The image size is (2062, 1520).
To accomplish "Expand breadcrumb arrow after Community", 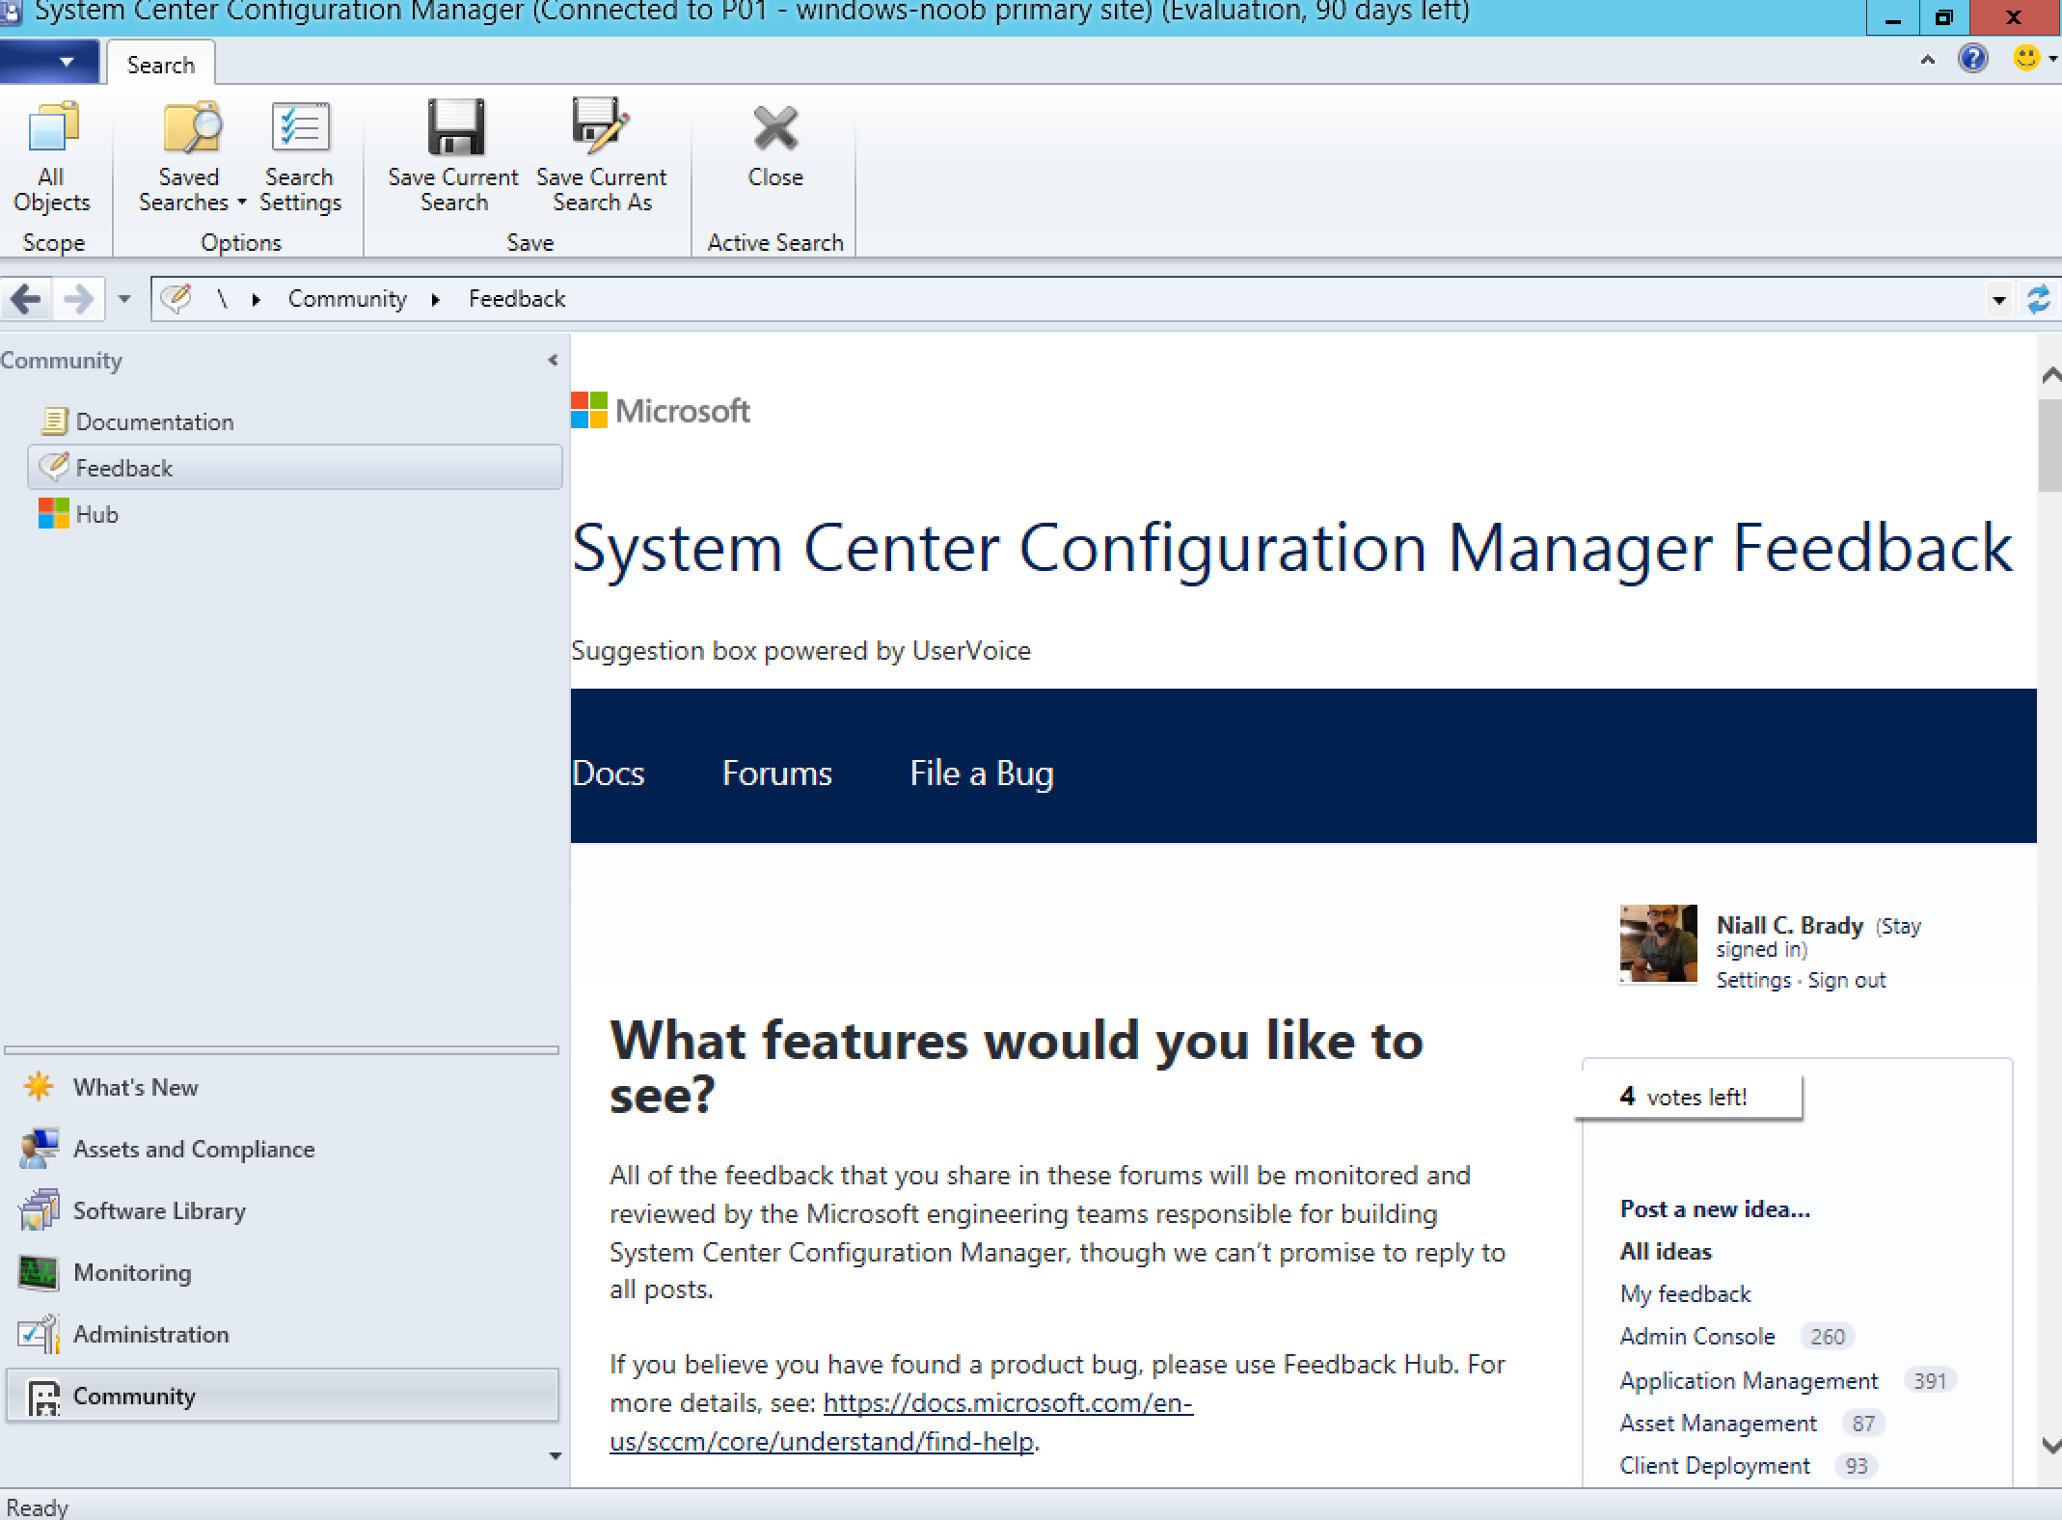I will (436, 300).
